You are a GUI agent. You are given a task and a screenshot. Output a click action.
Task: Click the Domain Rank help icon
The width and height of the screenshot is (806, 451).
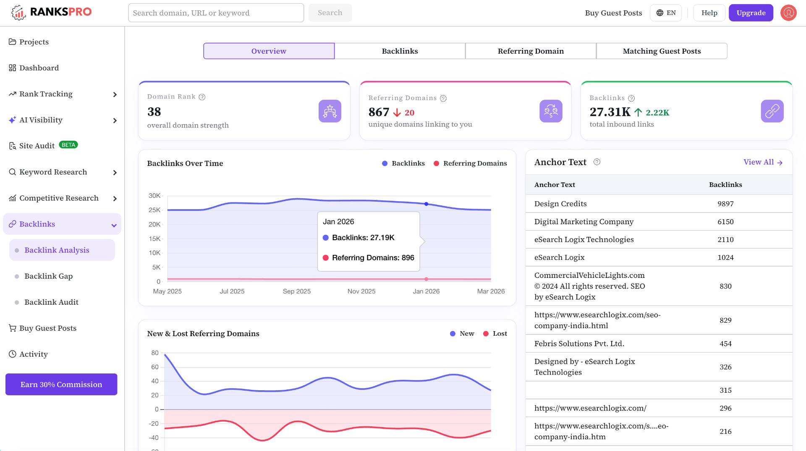point(202,97)
